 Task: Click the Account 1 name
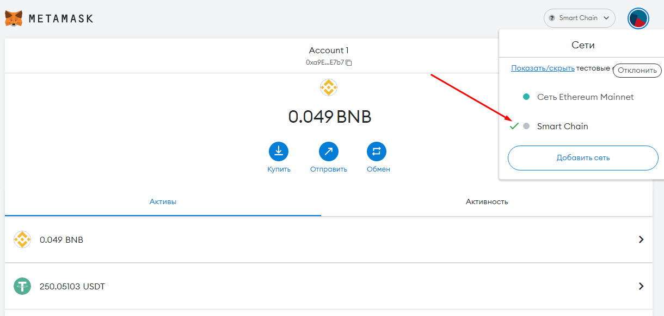coord(329,50)
